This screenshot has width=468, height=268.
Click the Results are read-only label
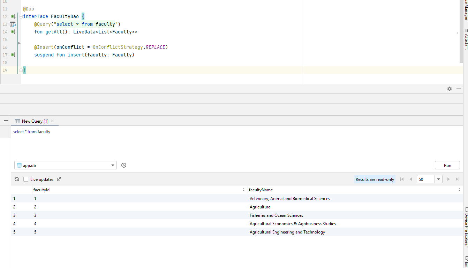pos(375,179)
